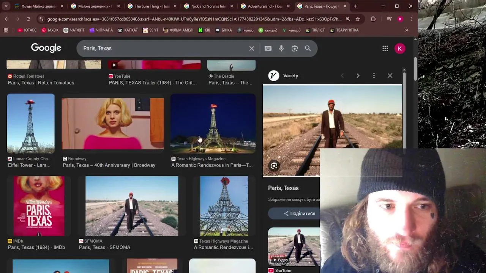Open the browser extensions menu
Viewport: 486px width, 273px height.
pos(373,19)
